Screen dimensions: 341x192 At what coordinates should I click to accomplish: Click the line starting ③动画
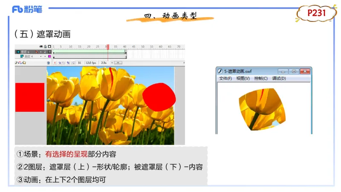(61, 180)
